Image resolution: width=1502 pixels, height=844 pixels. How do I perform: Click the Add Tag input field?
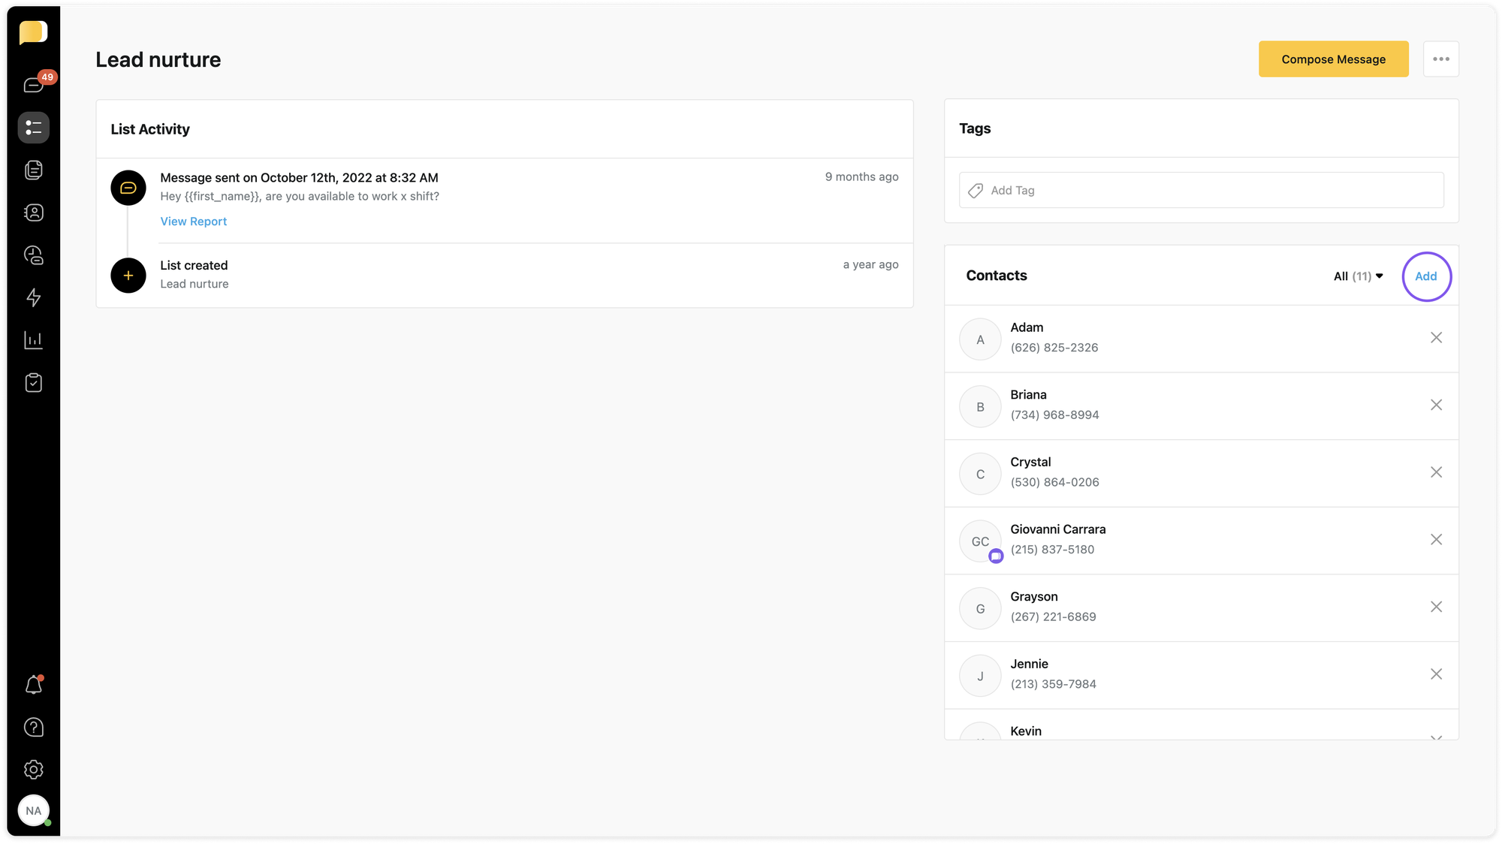(x=1202, y=191)
